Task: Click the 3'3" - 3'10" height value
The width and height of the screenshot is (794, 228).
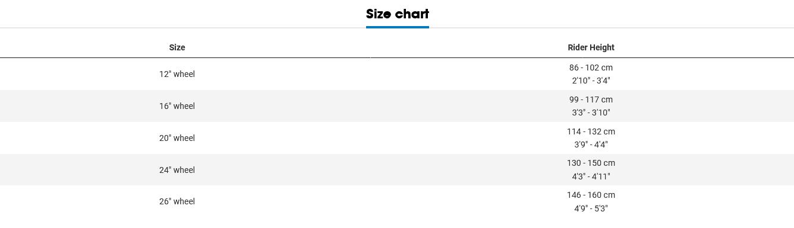Action: click(x=591, y=113)
